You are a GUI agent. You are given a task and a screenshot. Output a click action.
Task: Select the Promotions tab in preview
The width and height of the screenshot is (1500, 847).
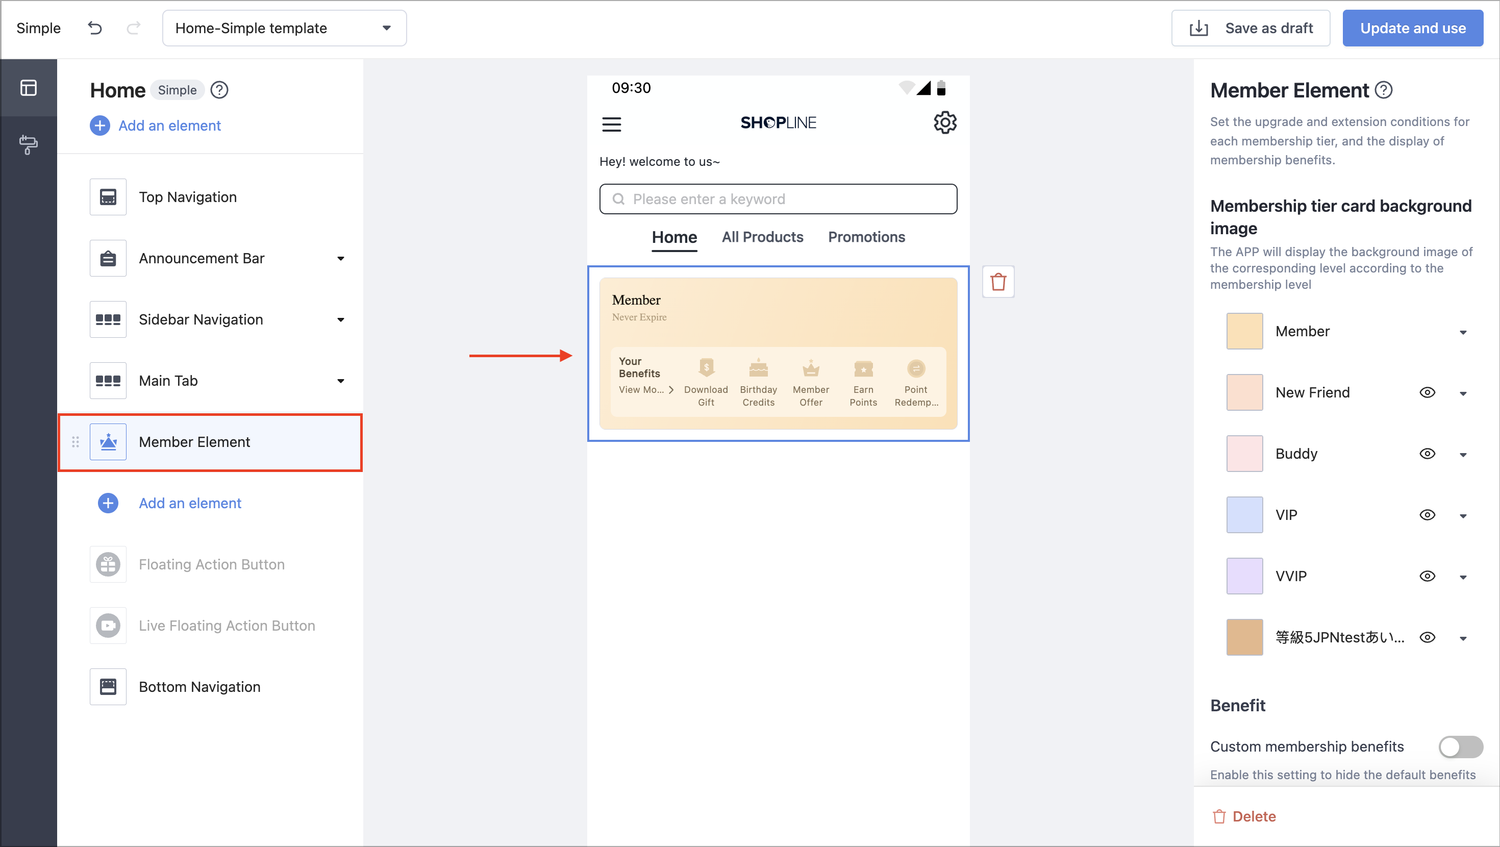866,237
